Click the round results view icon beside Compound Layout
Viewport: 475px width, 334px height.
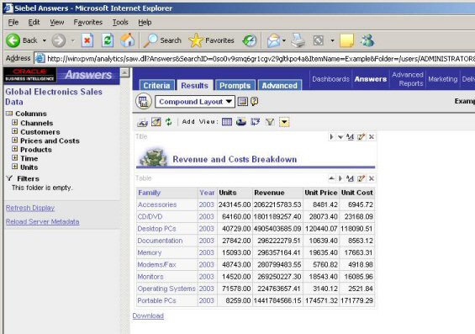point(143,101)
